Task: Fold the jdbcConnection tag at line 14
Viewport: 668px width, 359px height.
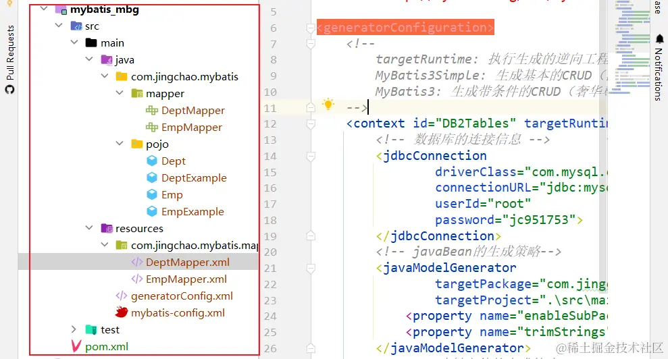Action: click(311, 157)
